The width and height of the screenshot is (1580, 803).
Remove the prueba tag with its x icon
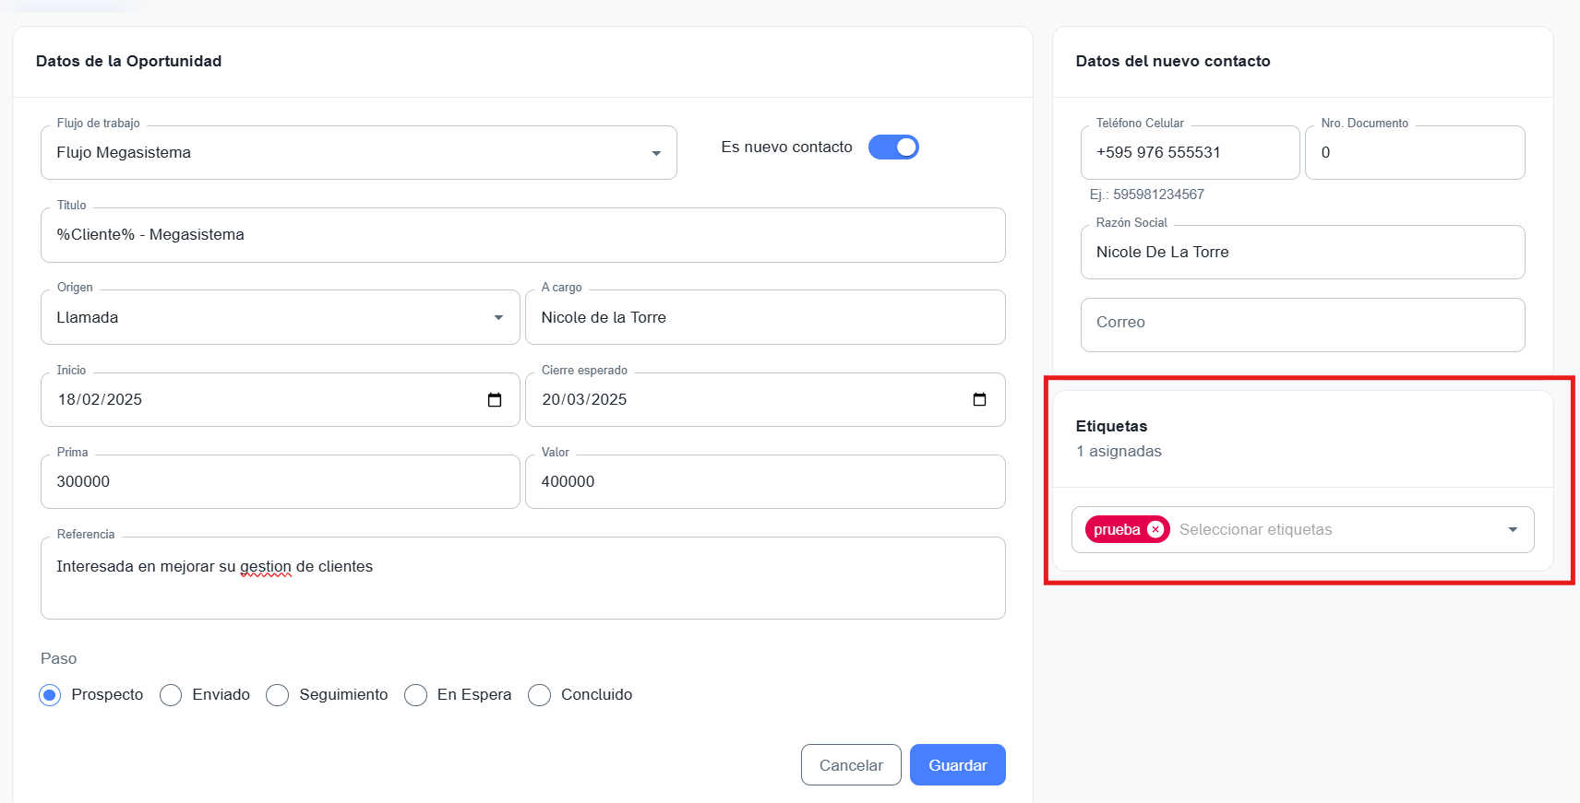tap(1155, 530)
